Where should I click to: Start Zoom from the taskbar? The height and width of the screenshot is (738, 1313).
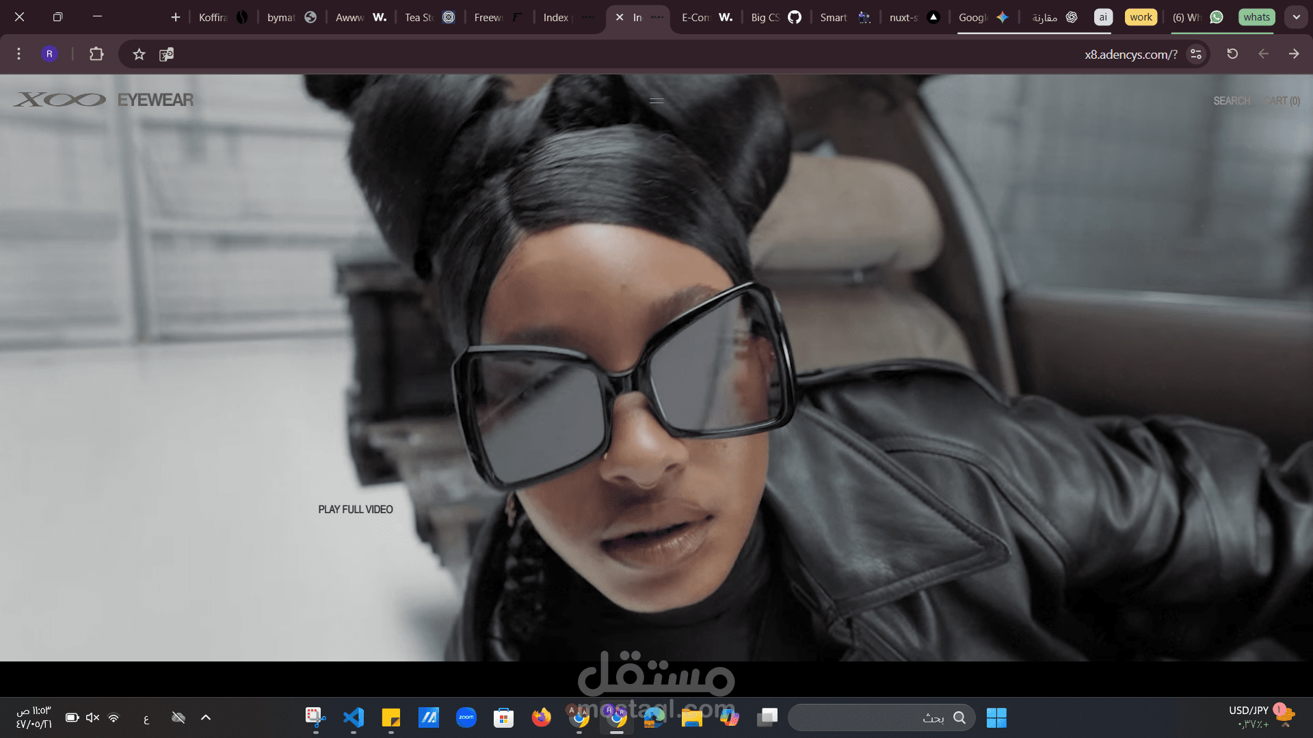point(466,717)
